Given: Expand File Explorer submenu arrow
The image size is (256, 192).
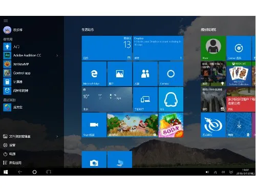Looking at the screenshot, I should pos(57,136).
